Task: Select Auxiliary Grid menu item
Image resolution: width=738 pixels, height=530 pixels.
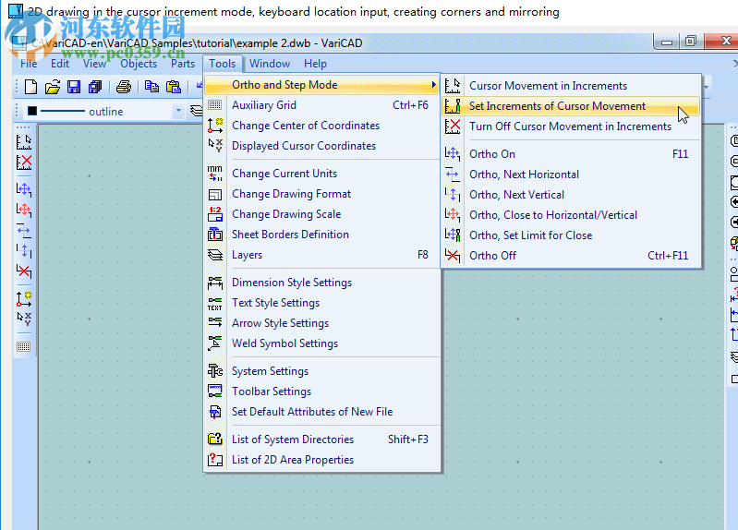Action: [322, 105]
